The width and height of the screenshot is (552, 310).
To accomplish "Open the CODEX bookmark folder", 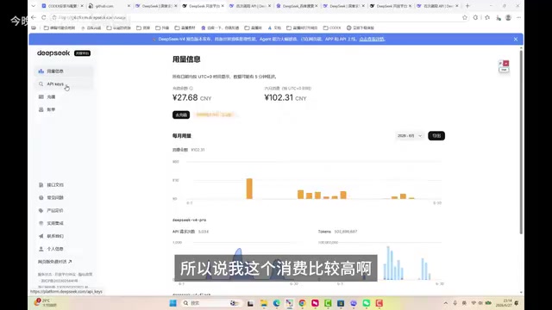I will click(x=332, y=28).
